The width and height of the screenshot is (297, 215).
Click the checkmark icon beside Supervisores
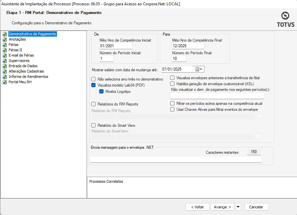(5, 61)
